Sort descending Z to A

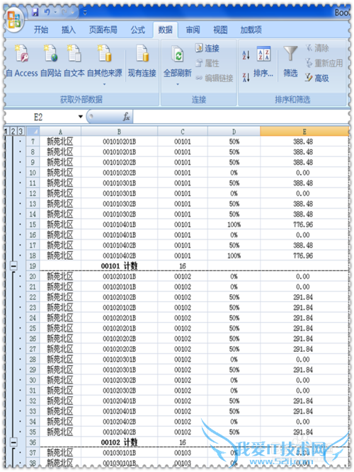click(246, 77)
